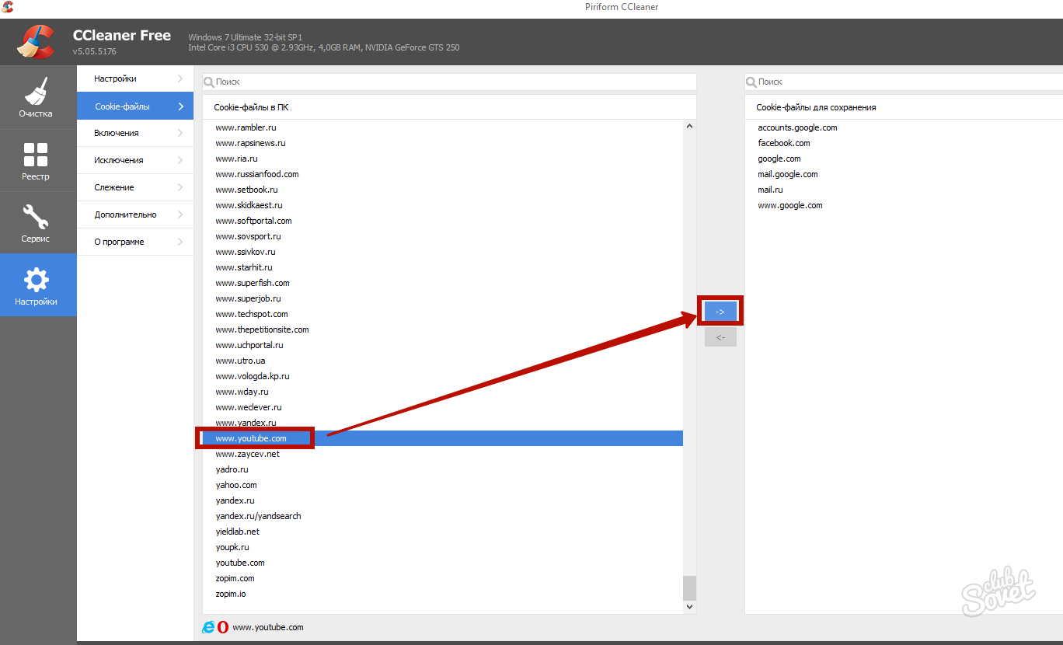The height and width of the screenshot is (645, 1063).
Task: Select the Исключения submenu item
Action: [x=135, y=160]
